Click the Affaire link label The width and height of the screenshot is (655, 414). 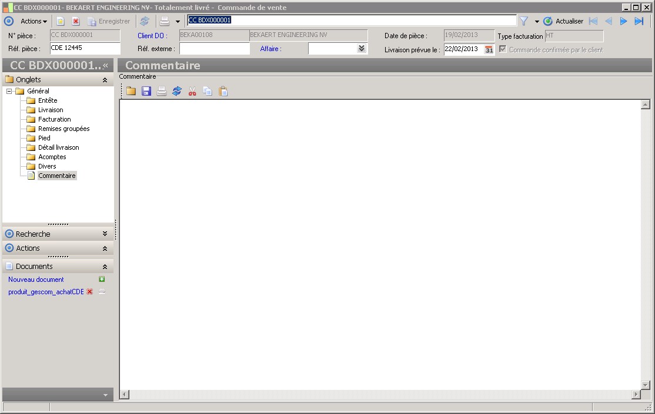[x=270, y=49]
